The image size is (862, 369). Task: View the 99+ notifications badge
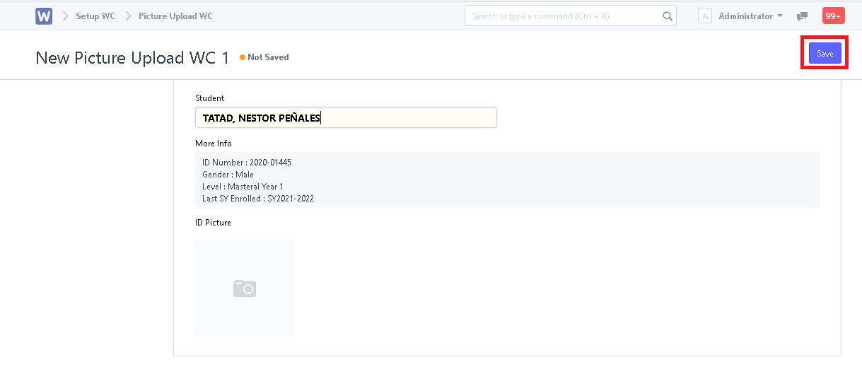pyautogui.click(x=833, y=16)
